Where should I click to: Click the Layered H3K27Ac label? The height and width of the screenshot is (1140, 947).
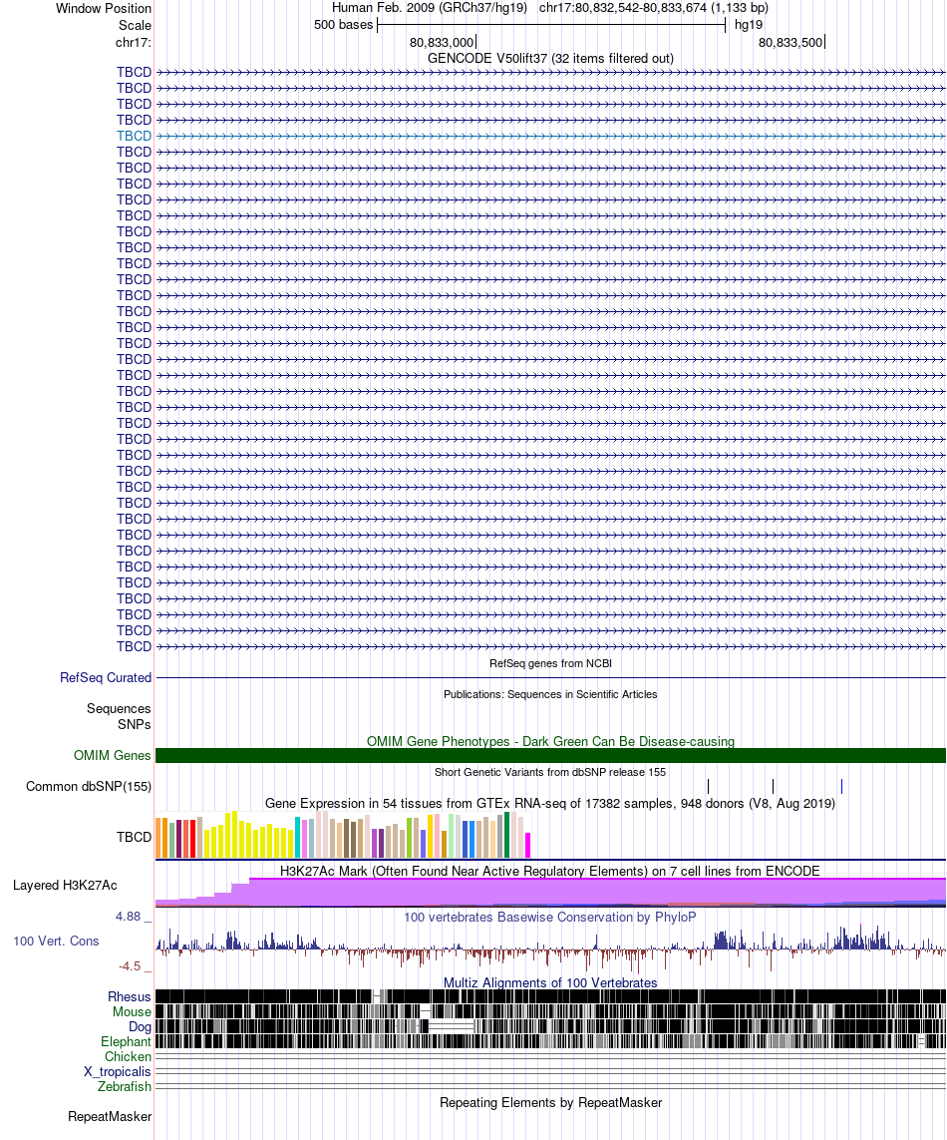click(x=65, y=886)
